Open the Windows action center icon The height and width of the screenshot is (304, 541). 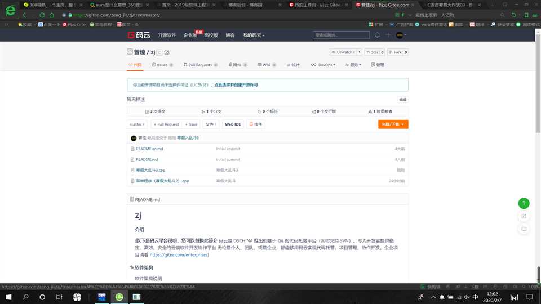530,297
